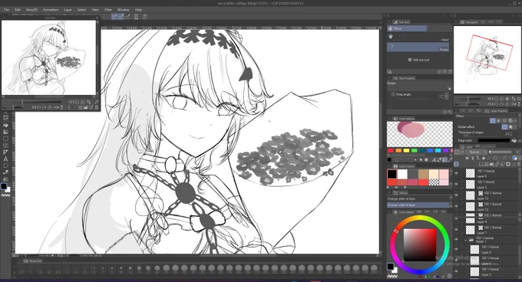Click the main foreground color below color wheel
Screen dimensions: 522x282
tap(390, 267)
